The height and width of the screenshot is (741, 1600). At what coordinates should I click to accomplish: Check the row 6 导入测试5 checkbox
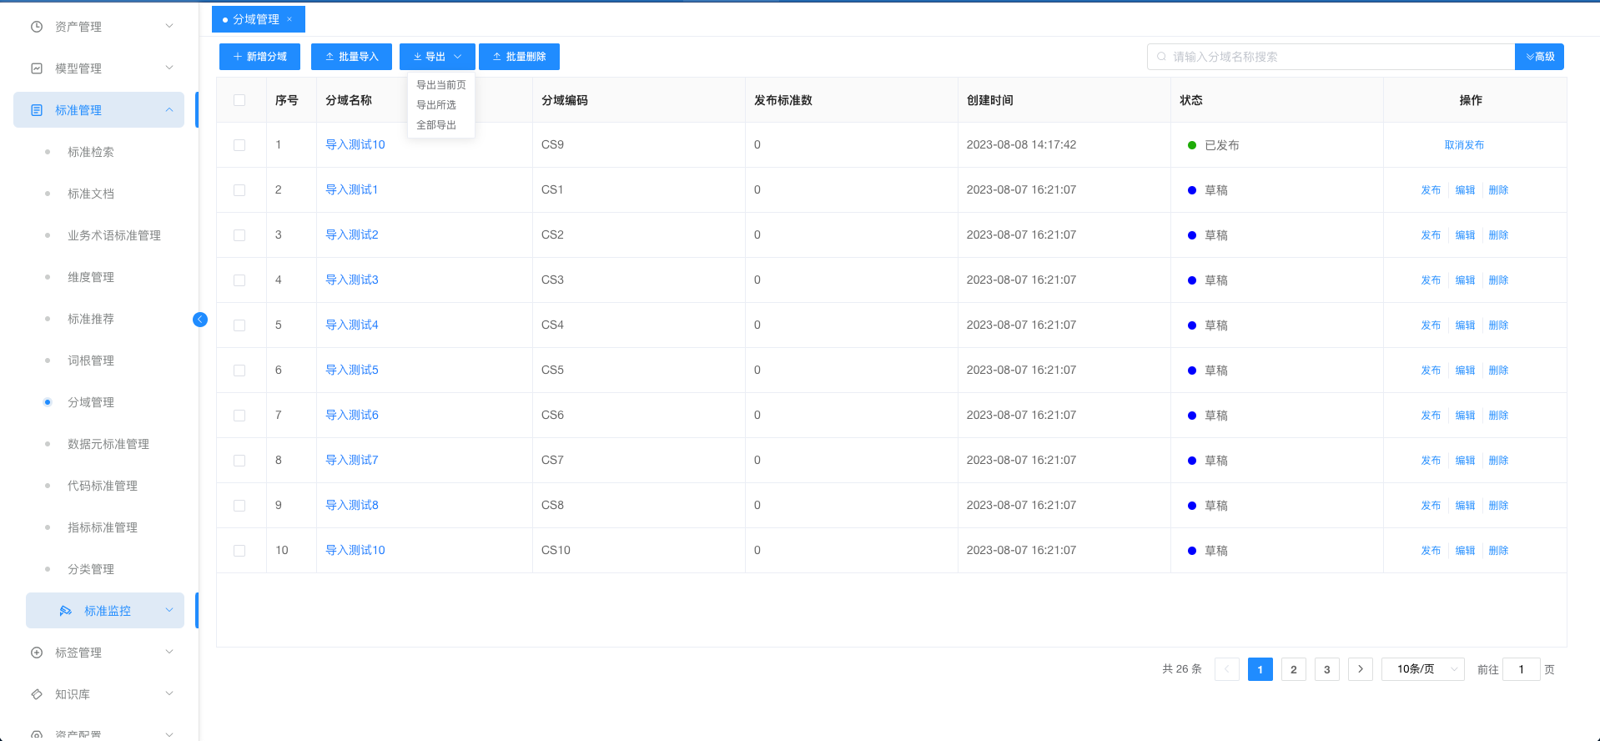(239, 370)
